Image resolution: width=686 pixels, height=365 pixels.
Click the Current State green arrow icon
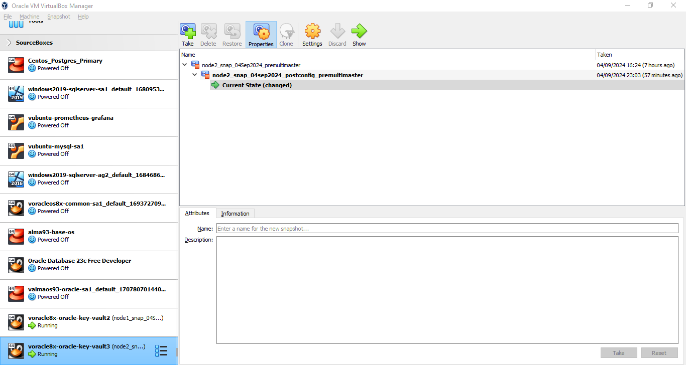click(215, 85)
